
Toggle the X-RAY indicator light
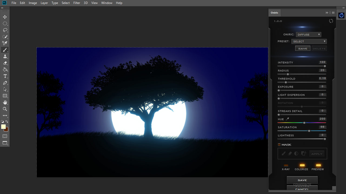point(286,165)
